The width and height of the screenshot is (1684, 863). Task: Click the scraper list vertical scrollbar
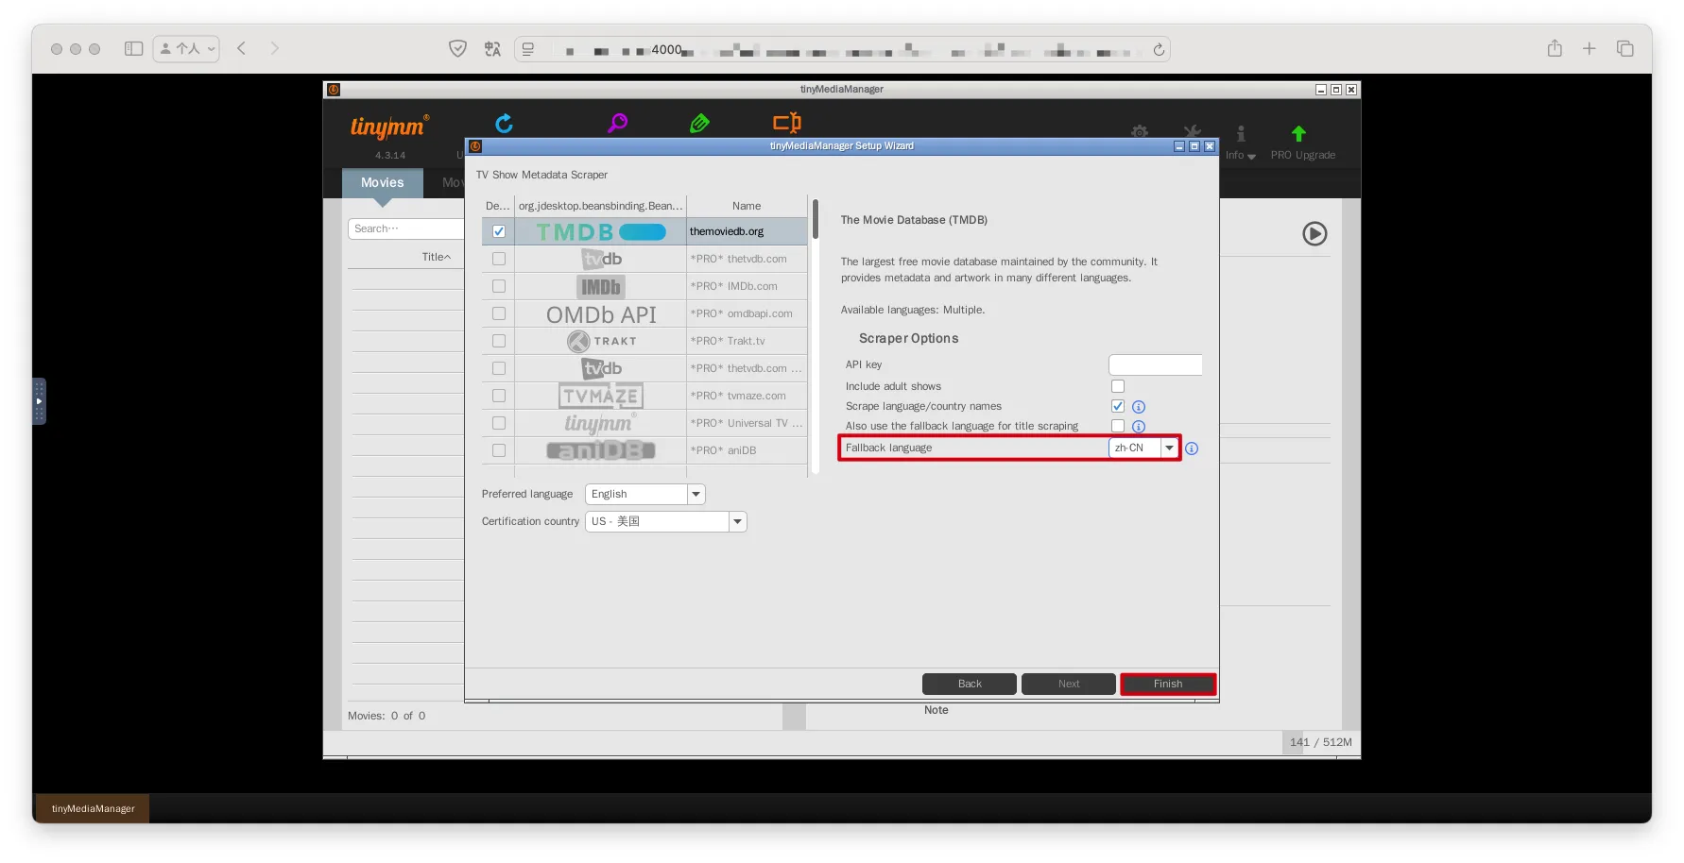[x=815, y=220]
